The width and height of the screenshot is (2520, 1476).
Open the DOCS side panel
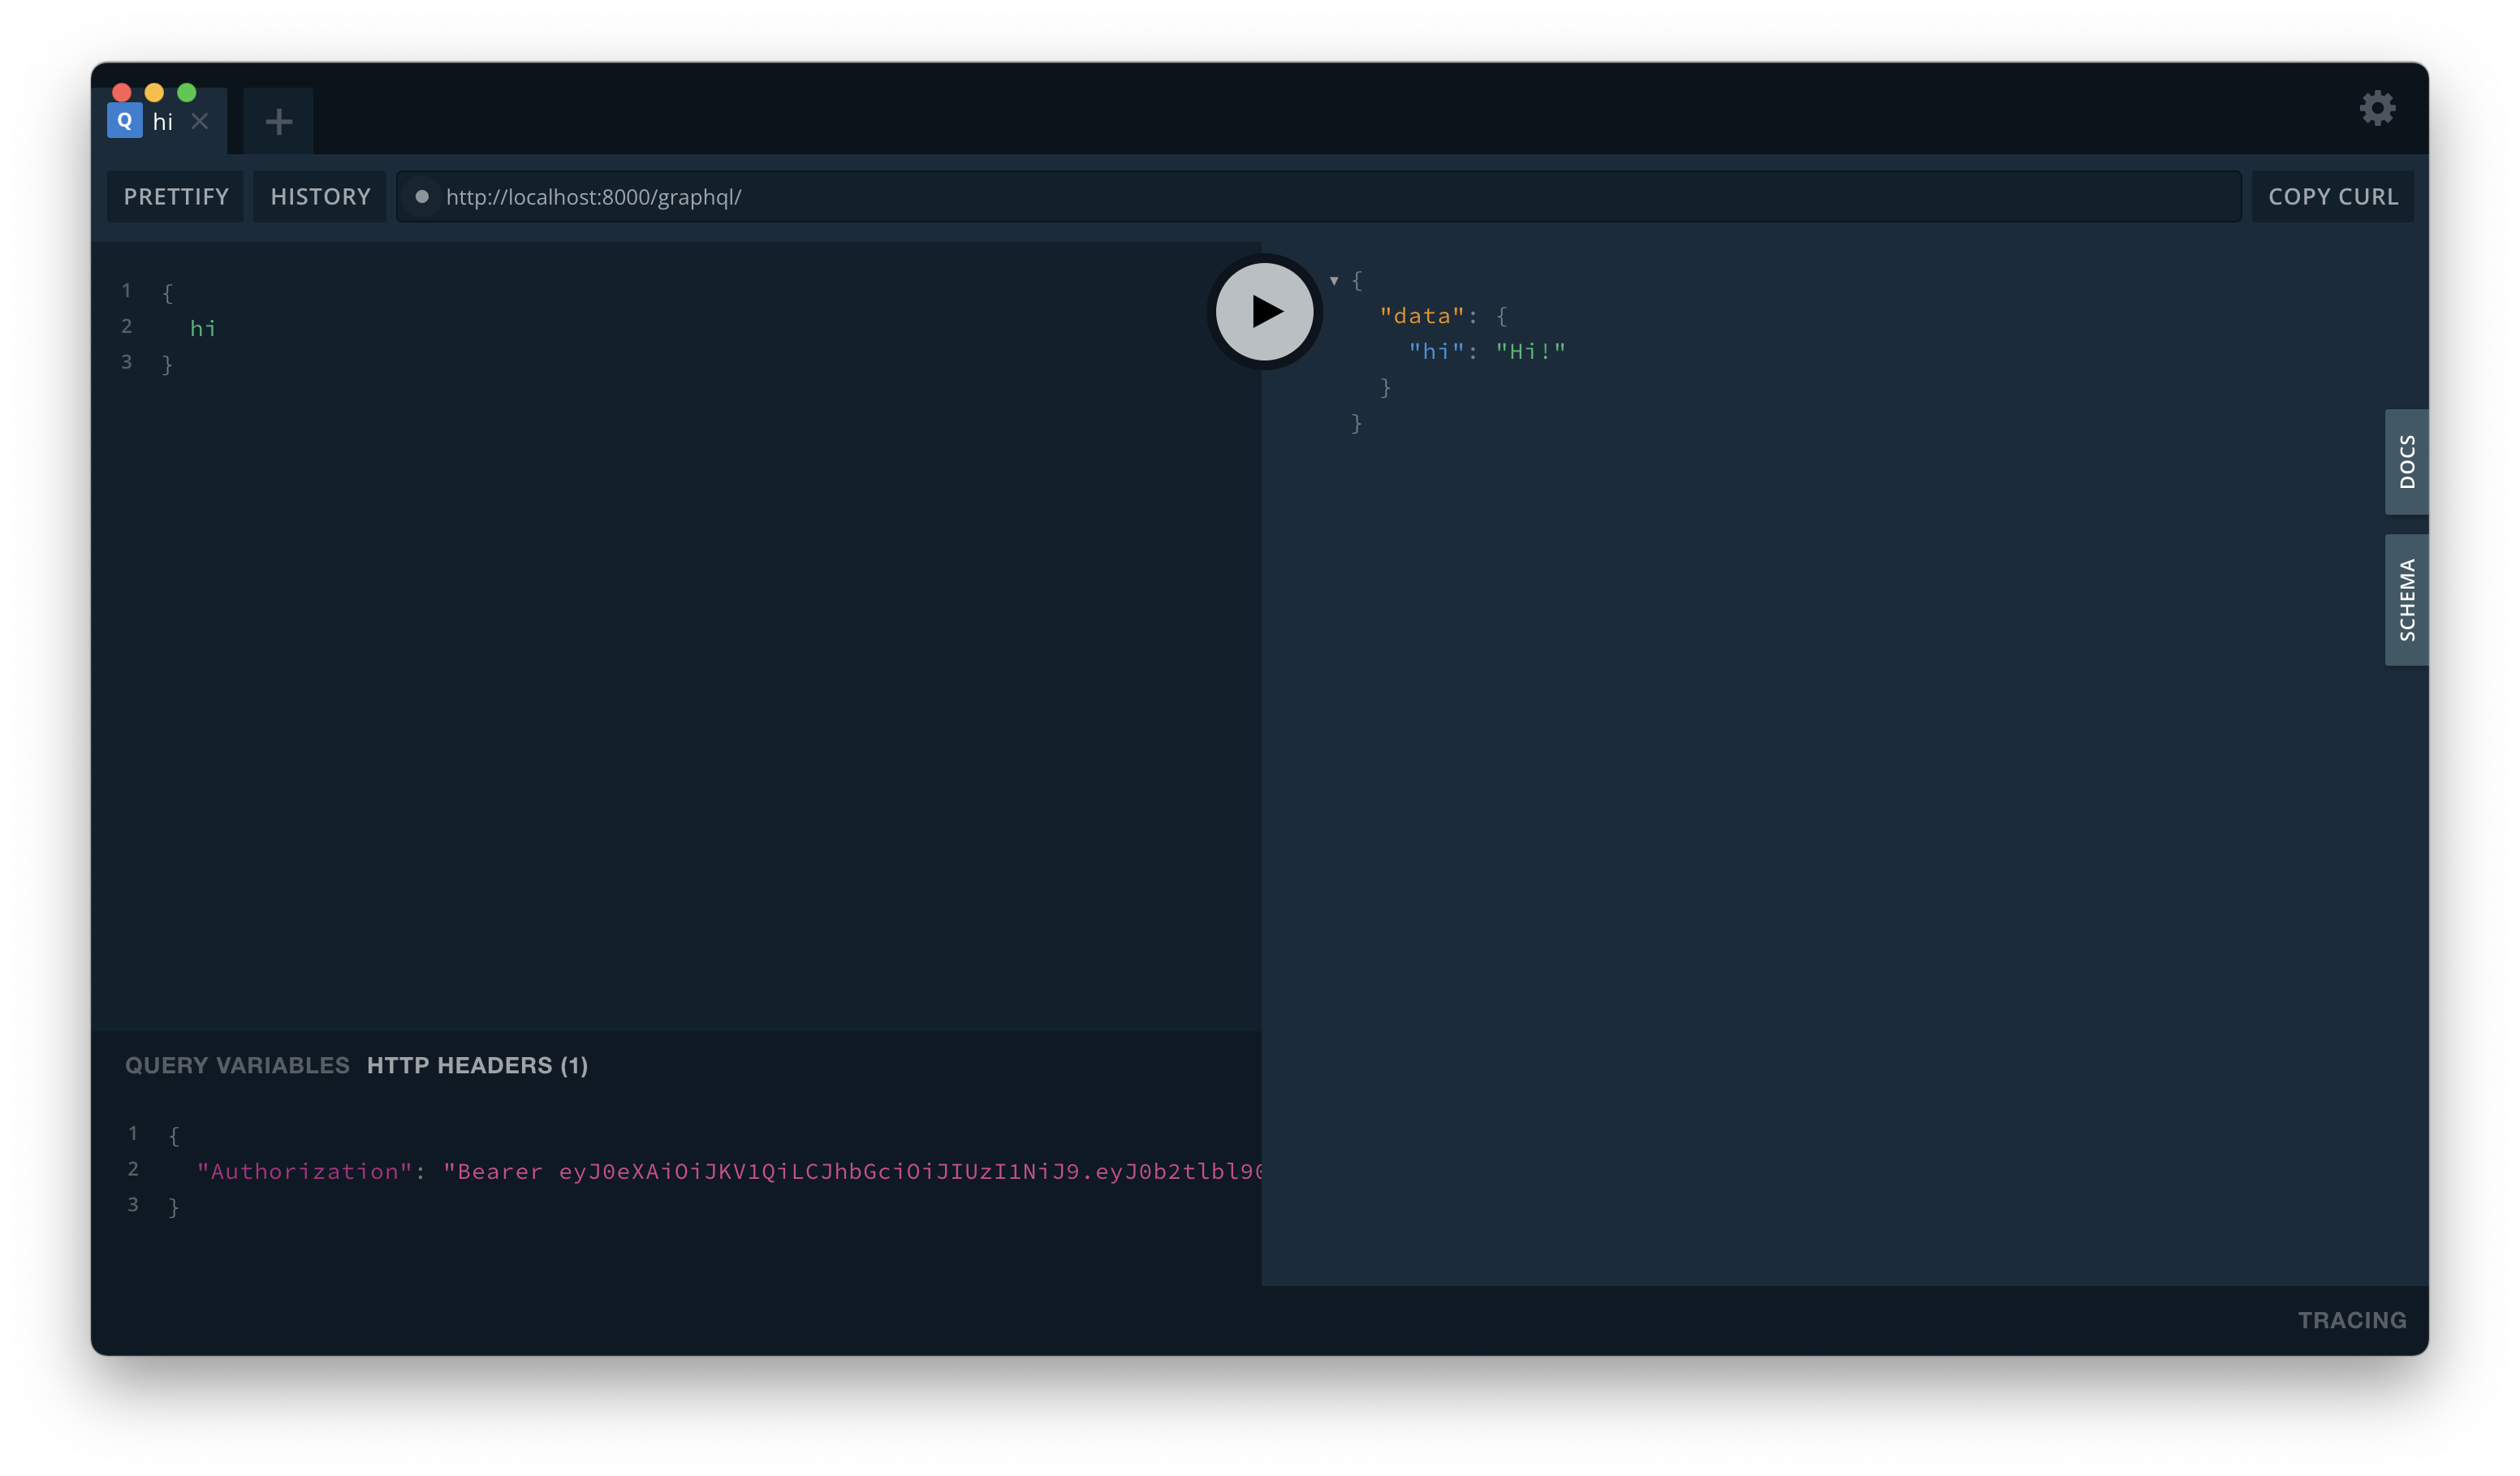click(x=2406, y=462)
